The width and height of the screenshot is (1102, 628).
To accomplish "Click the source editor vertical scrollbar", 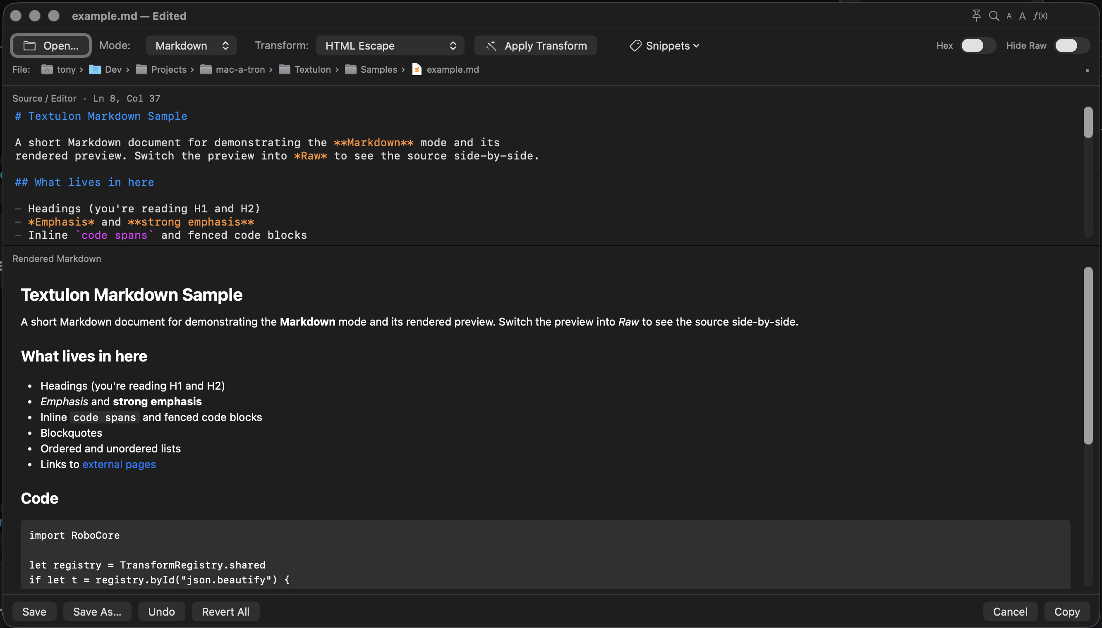I will (1088, 122).
